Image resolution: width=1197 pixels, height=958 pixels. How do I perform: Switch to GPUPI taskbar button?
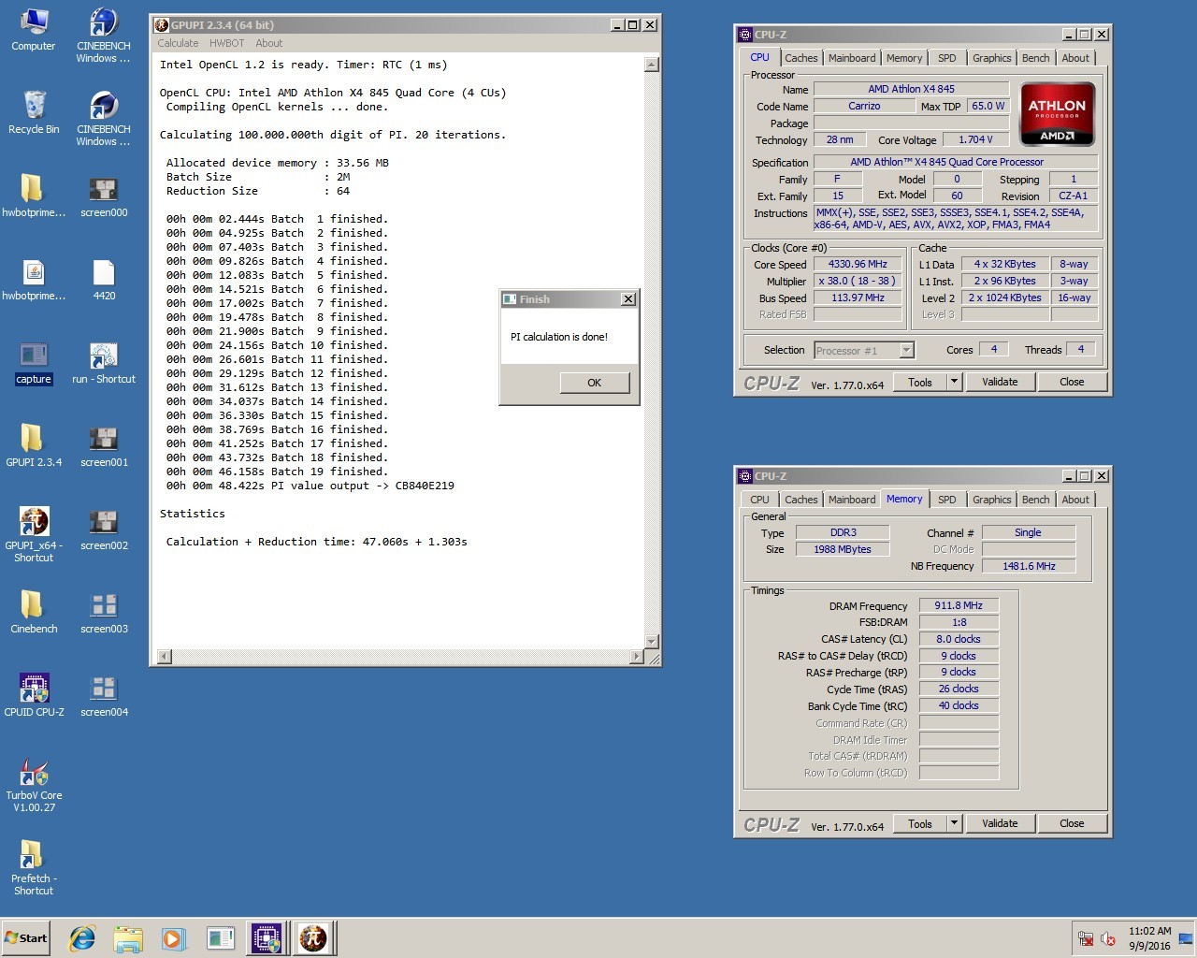coord(313,938)
